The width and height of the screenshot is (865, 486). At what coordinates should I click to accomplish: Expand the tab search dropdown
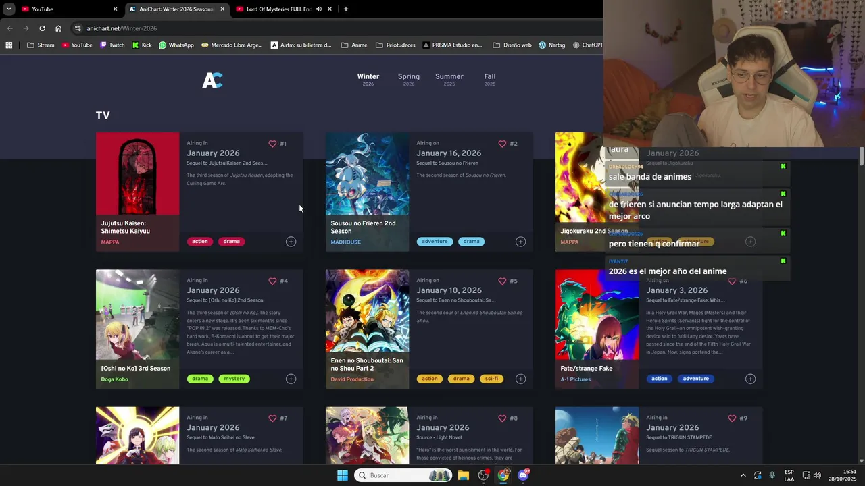click(9, 9)
